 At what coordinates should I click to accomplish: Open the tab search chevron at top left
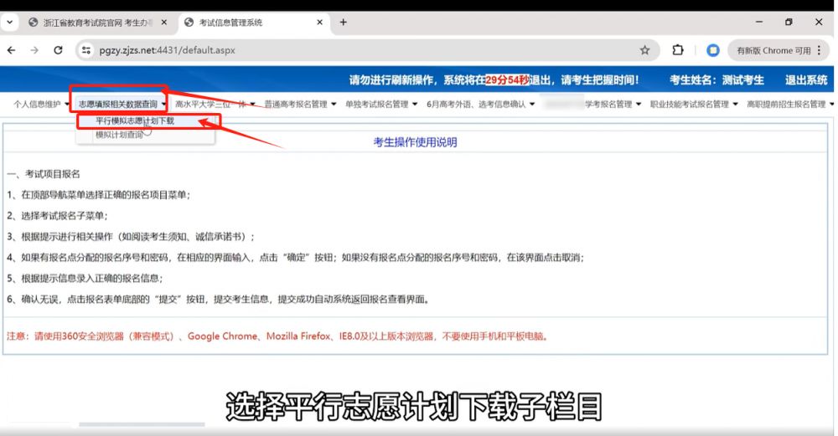[x=11, y=22]
